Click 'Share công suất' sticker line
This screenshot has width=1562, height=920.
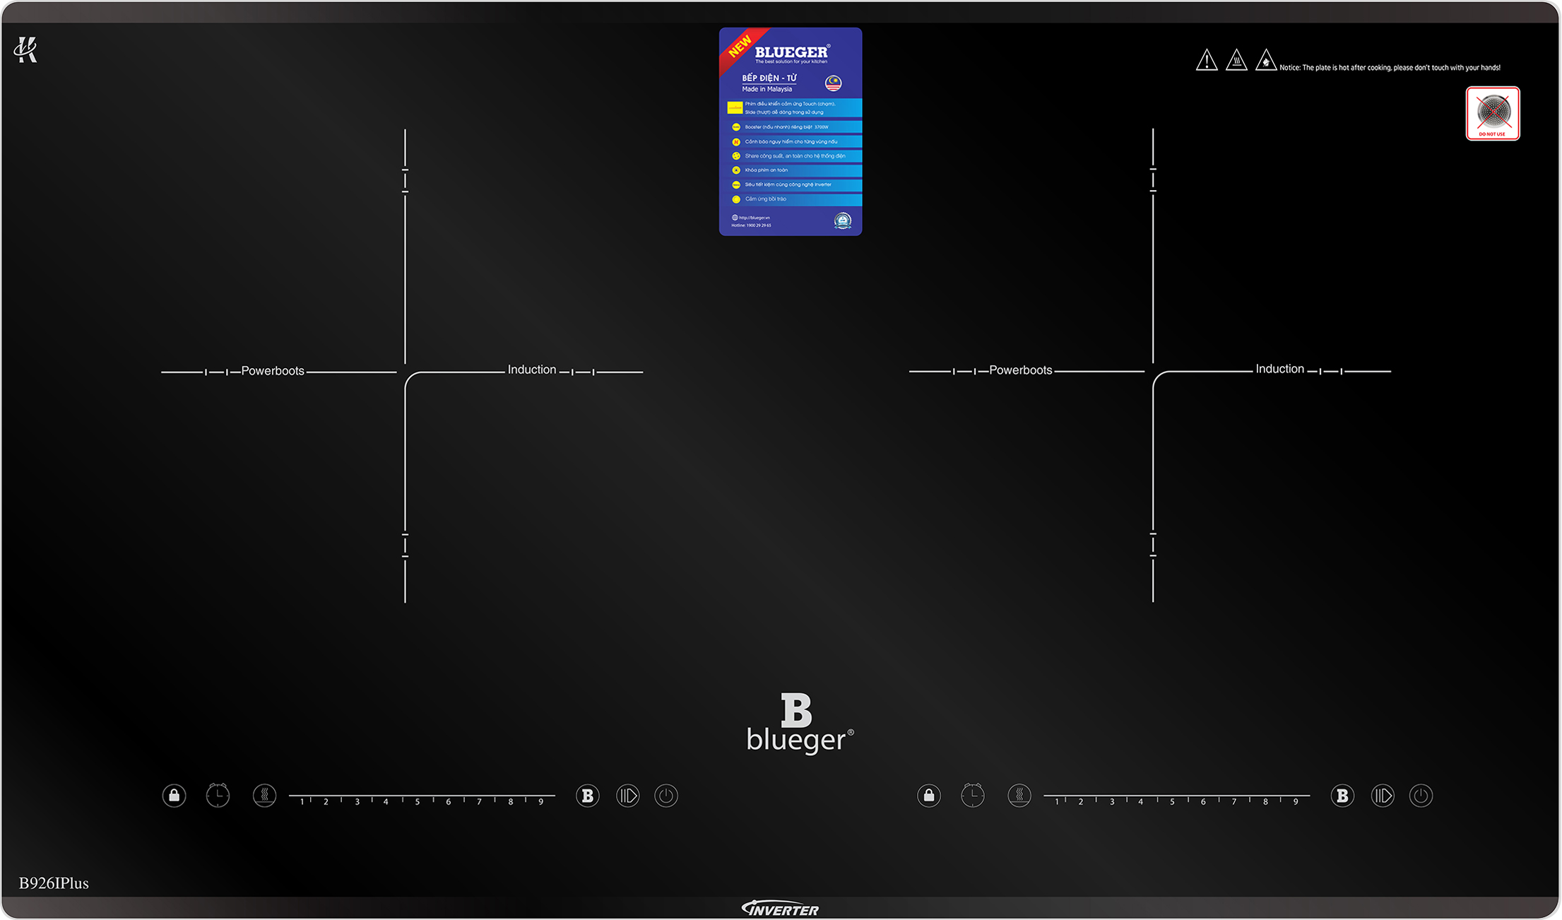(x=795, y=156)
